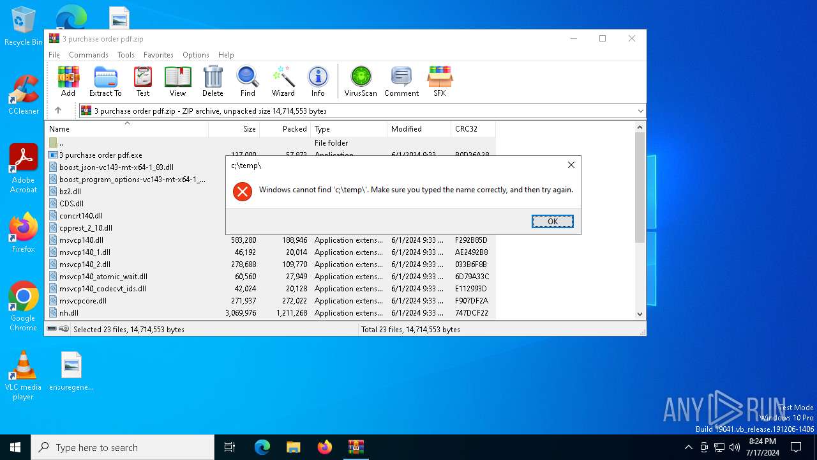
Task: Open the ensuregene desktop file
Action: pos(71,371)
